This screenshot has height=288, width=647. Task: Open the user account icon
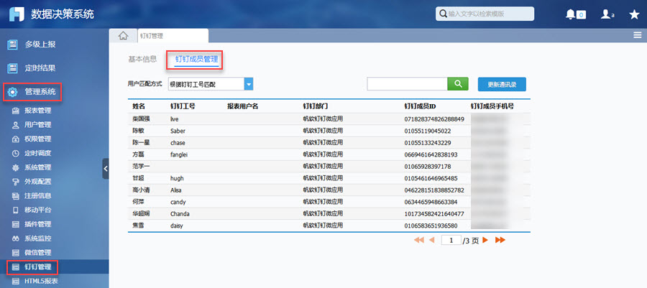pyautogui.click(x=605, y=14)
